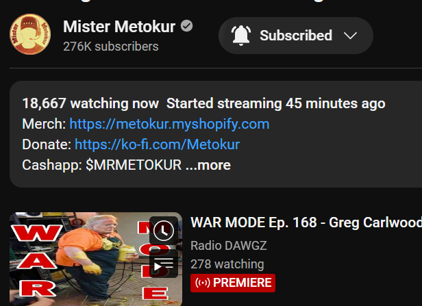This screenshot has height=306, width=422.
Task: Click the notification bell icon
Action: [241, 36]
